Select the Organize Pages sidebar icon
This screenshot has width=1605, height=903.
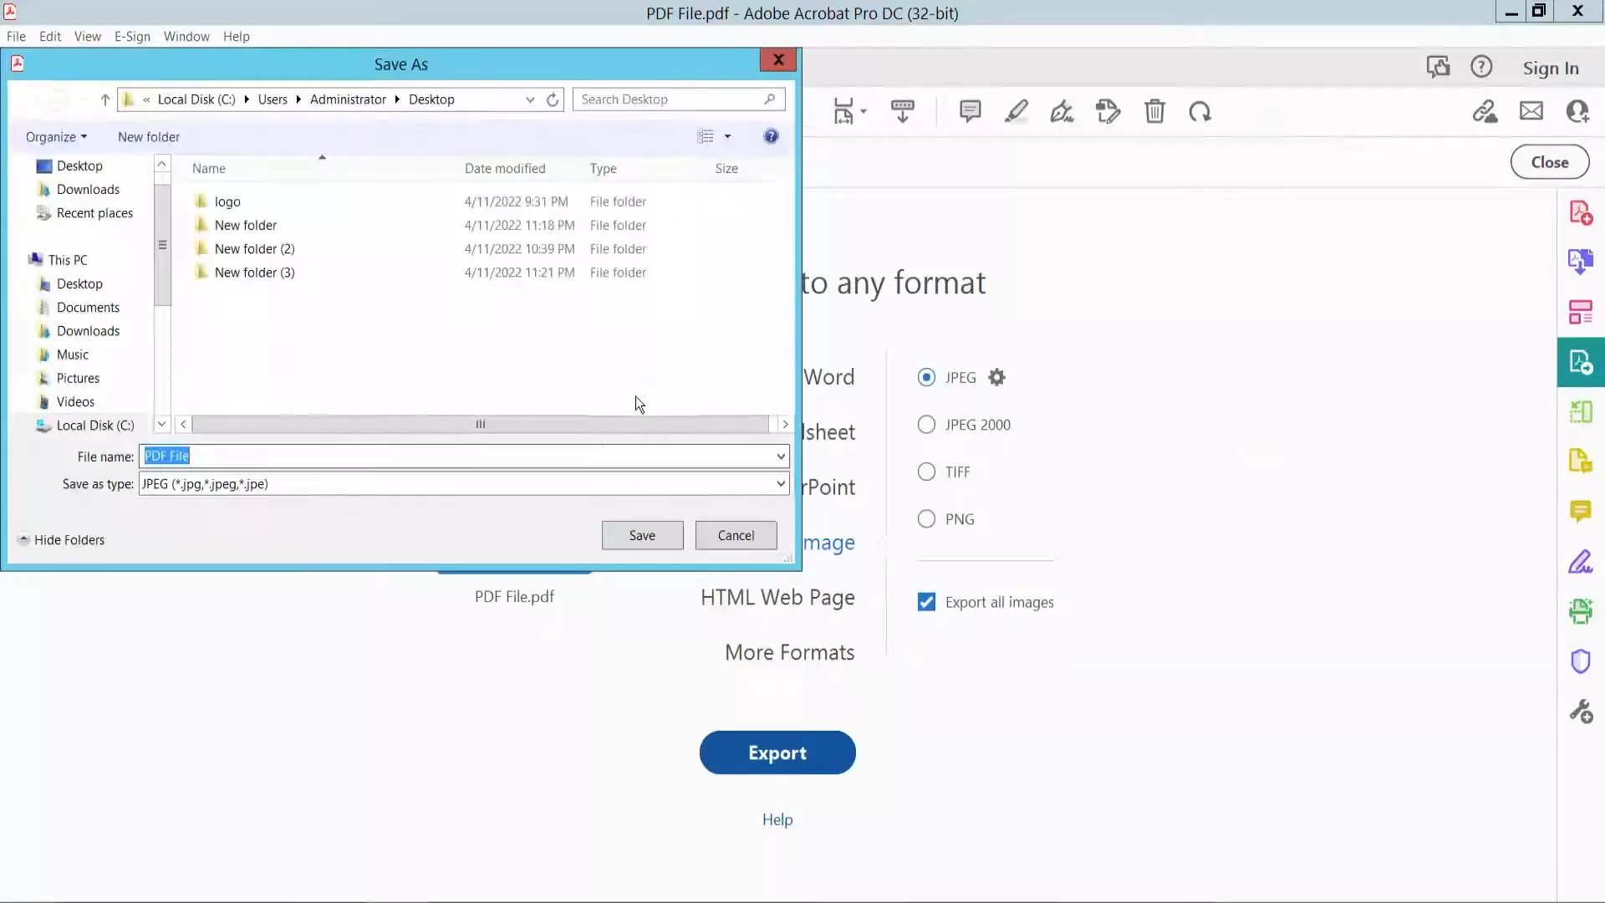[1582, 312]
